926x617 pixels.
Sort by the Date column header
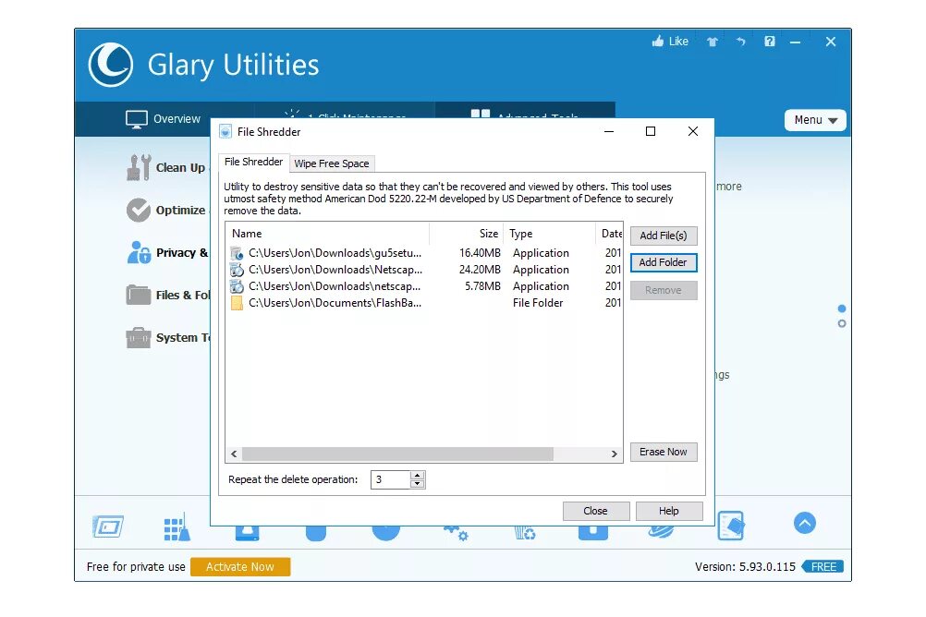point(611,234)
